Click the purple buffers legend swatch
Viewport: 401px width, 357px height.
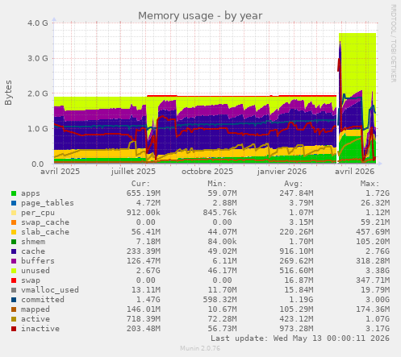pos(14,261)
